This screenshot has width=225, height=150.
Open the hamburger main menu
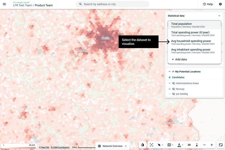[x=4, y=4]
